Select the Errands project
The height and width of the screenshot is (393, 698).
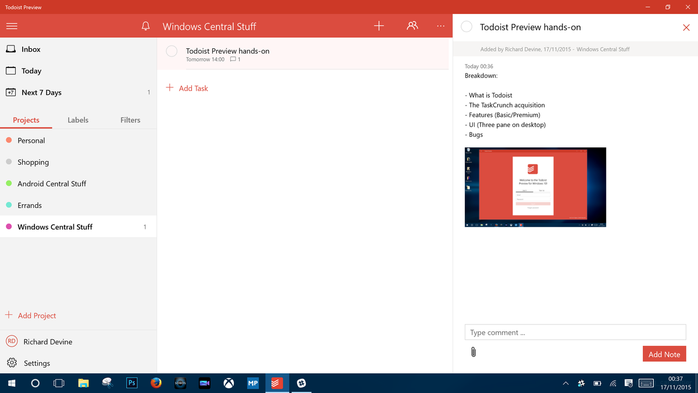click(78, 205)
